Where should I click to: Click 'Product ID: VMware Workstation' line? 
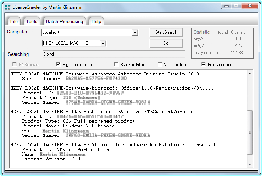[x=65, y=150]
